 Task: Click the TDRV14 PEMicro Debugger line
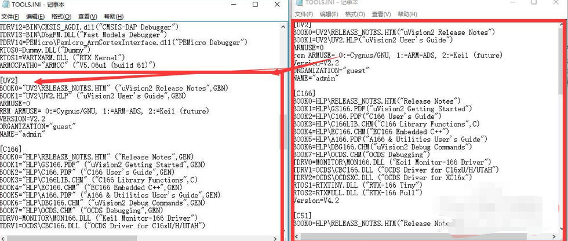[x=123, y=42]
